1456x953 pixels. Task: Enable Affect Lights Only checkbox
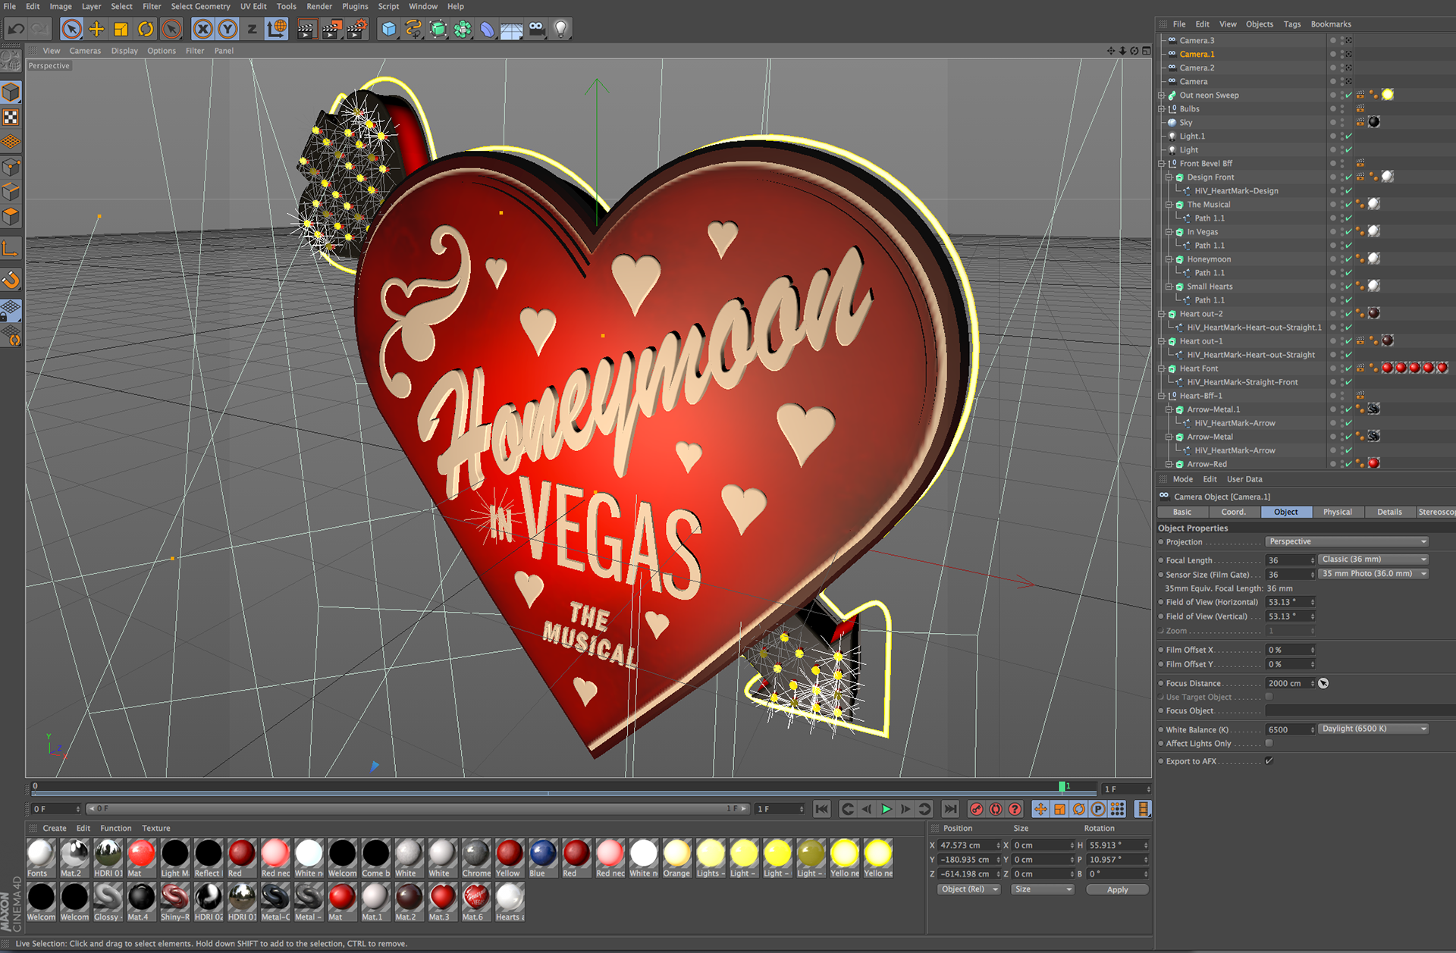[x=1269, y=743]
